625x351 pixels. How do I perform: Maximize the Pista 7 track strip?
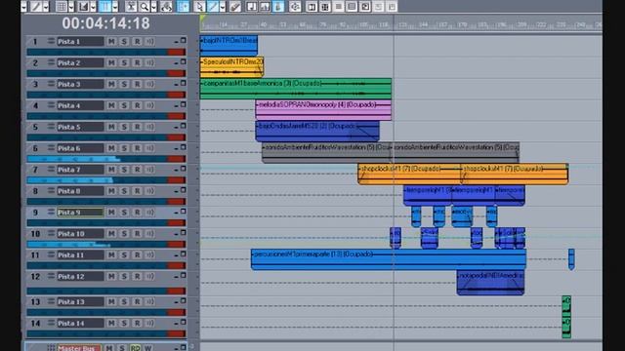[x=183, y=169]
